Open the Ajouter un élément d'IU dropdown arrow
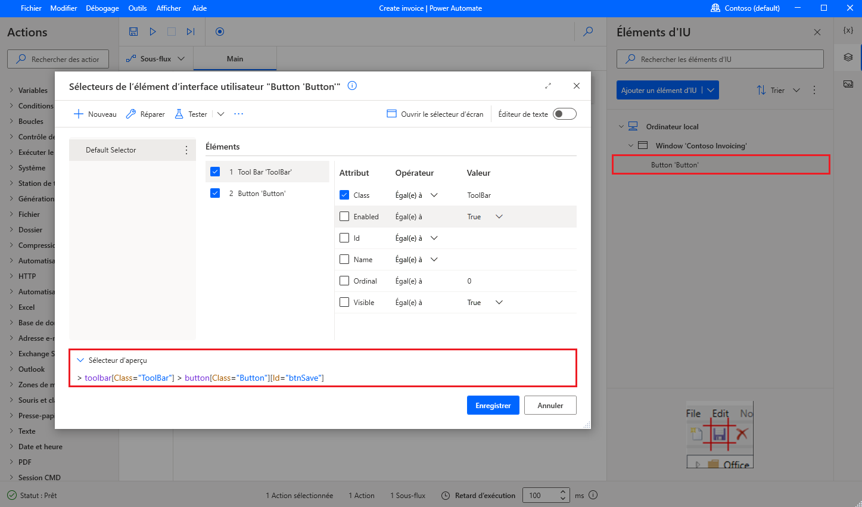This screenshot has height=507, width=862. coord(711,90)
